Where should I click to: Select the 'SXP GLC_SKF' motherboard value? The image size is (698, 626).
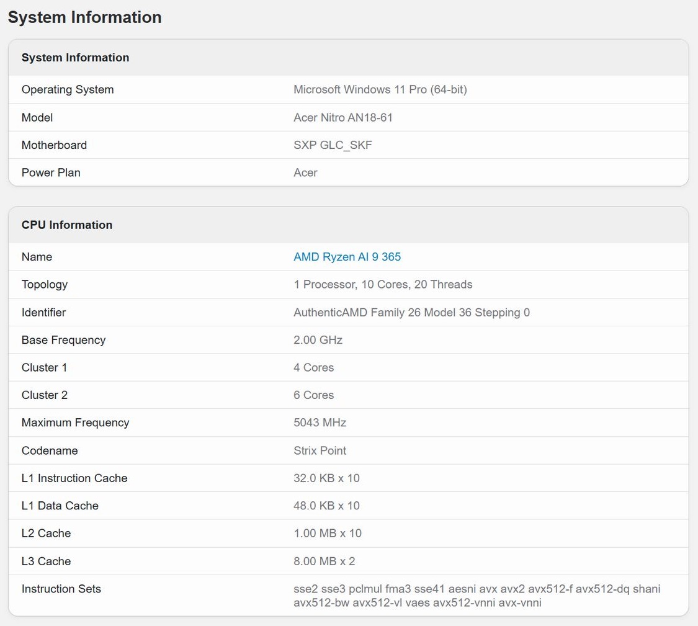333,145
